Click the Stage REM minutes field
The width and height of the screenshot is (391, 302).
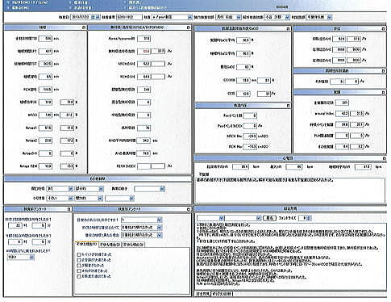[x=45, y=166]
